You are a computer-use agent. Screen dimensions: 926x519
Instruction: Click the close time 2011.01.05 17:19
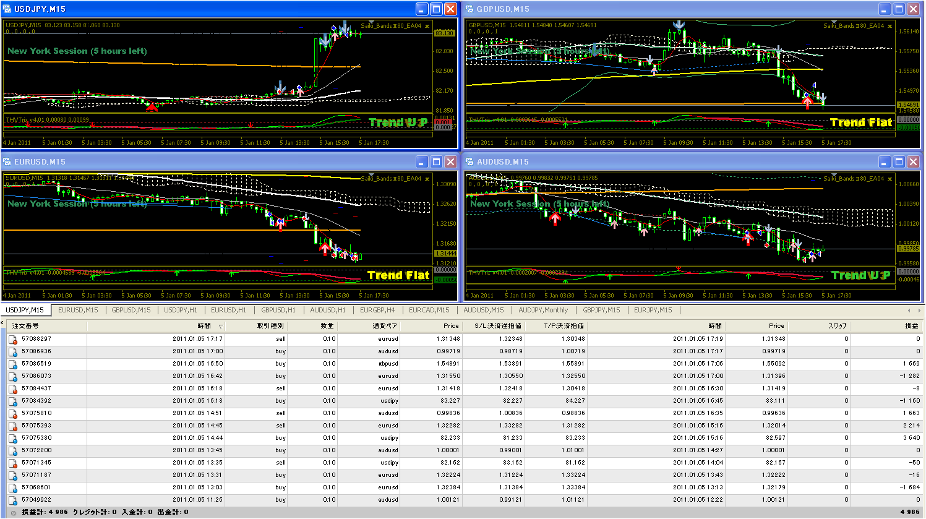(698, 339)
